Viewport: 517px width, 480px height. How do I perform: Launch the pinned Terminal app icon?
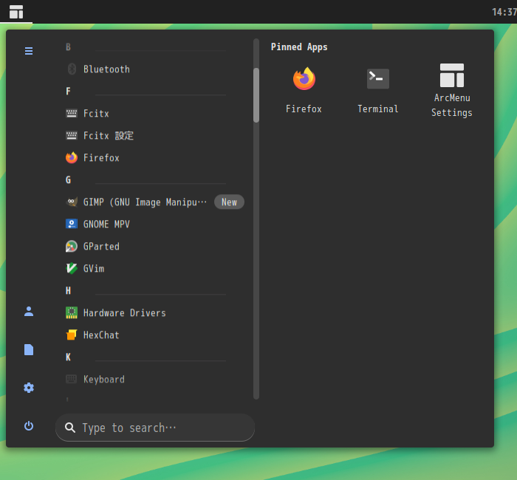[378, 78]
